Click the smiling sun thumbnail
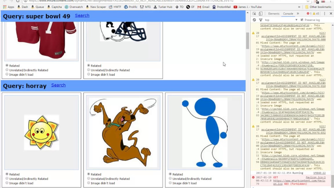The image size is (334, 188). pos(41,133)
